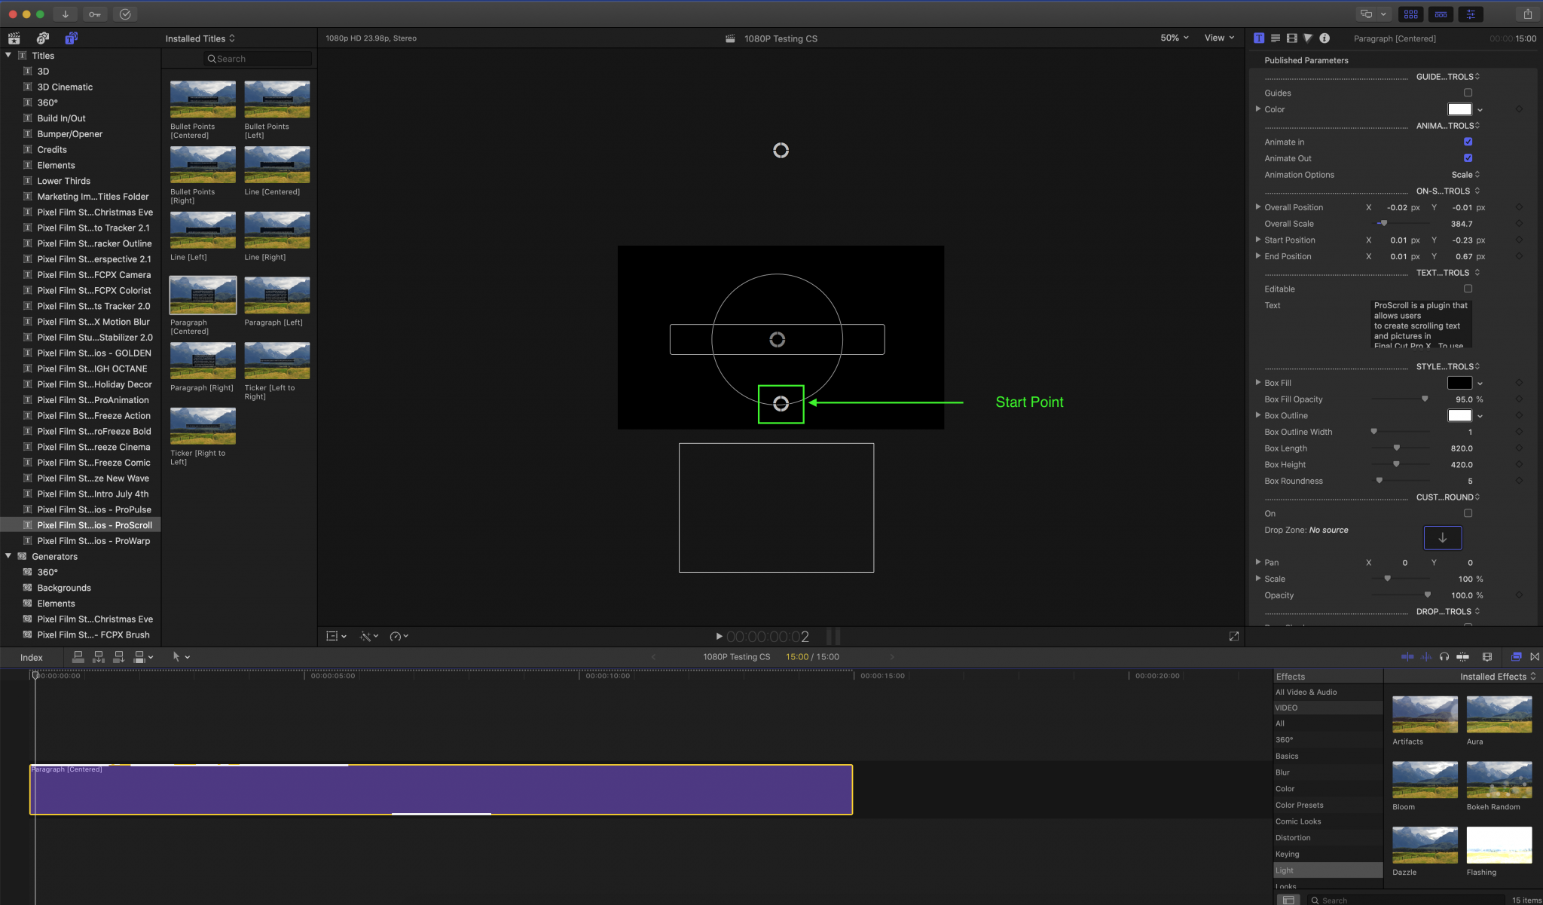Image resolution: width=1543 pixels, height=905 pixels.
Task: Collapse the Titles tree category
Action: tap(8, 55)
